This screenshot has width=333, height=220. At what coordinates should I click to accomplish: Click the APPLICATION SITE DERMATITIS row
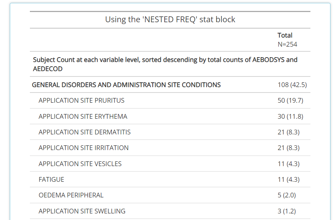(170, 132)
